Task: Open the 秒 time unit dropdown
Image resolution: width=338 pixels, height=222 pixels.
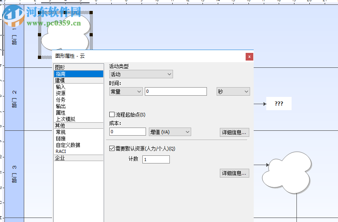Action: pyautogui.click(x=233, y=92)
